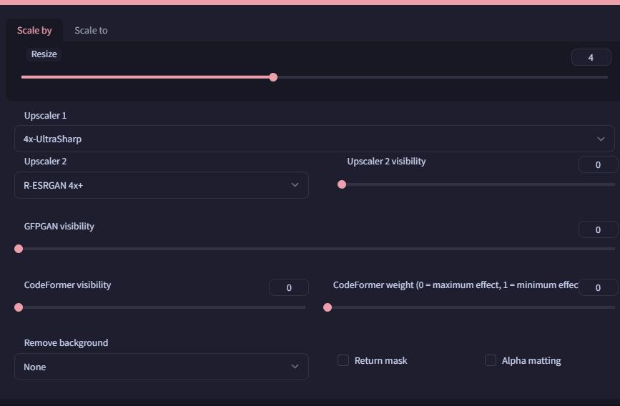Open the Upscaler 1 dropdown
The width and height of the screenshot is (620, 406).
(x=307, y=139)
